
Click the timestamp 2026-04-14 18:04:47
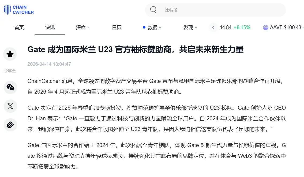[49, 64]
